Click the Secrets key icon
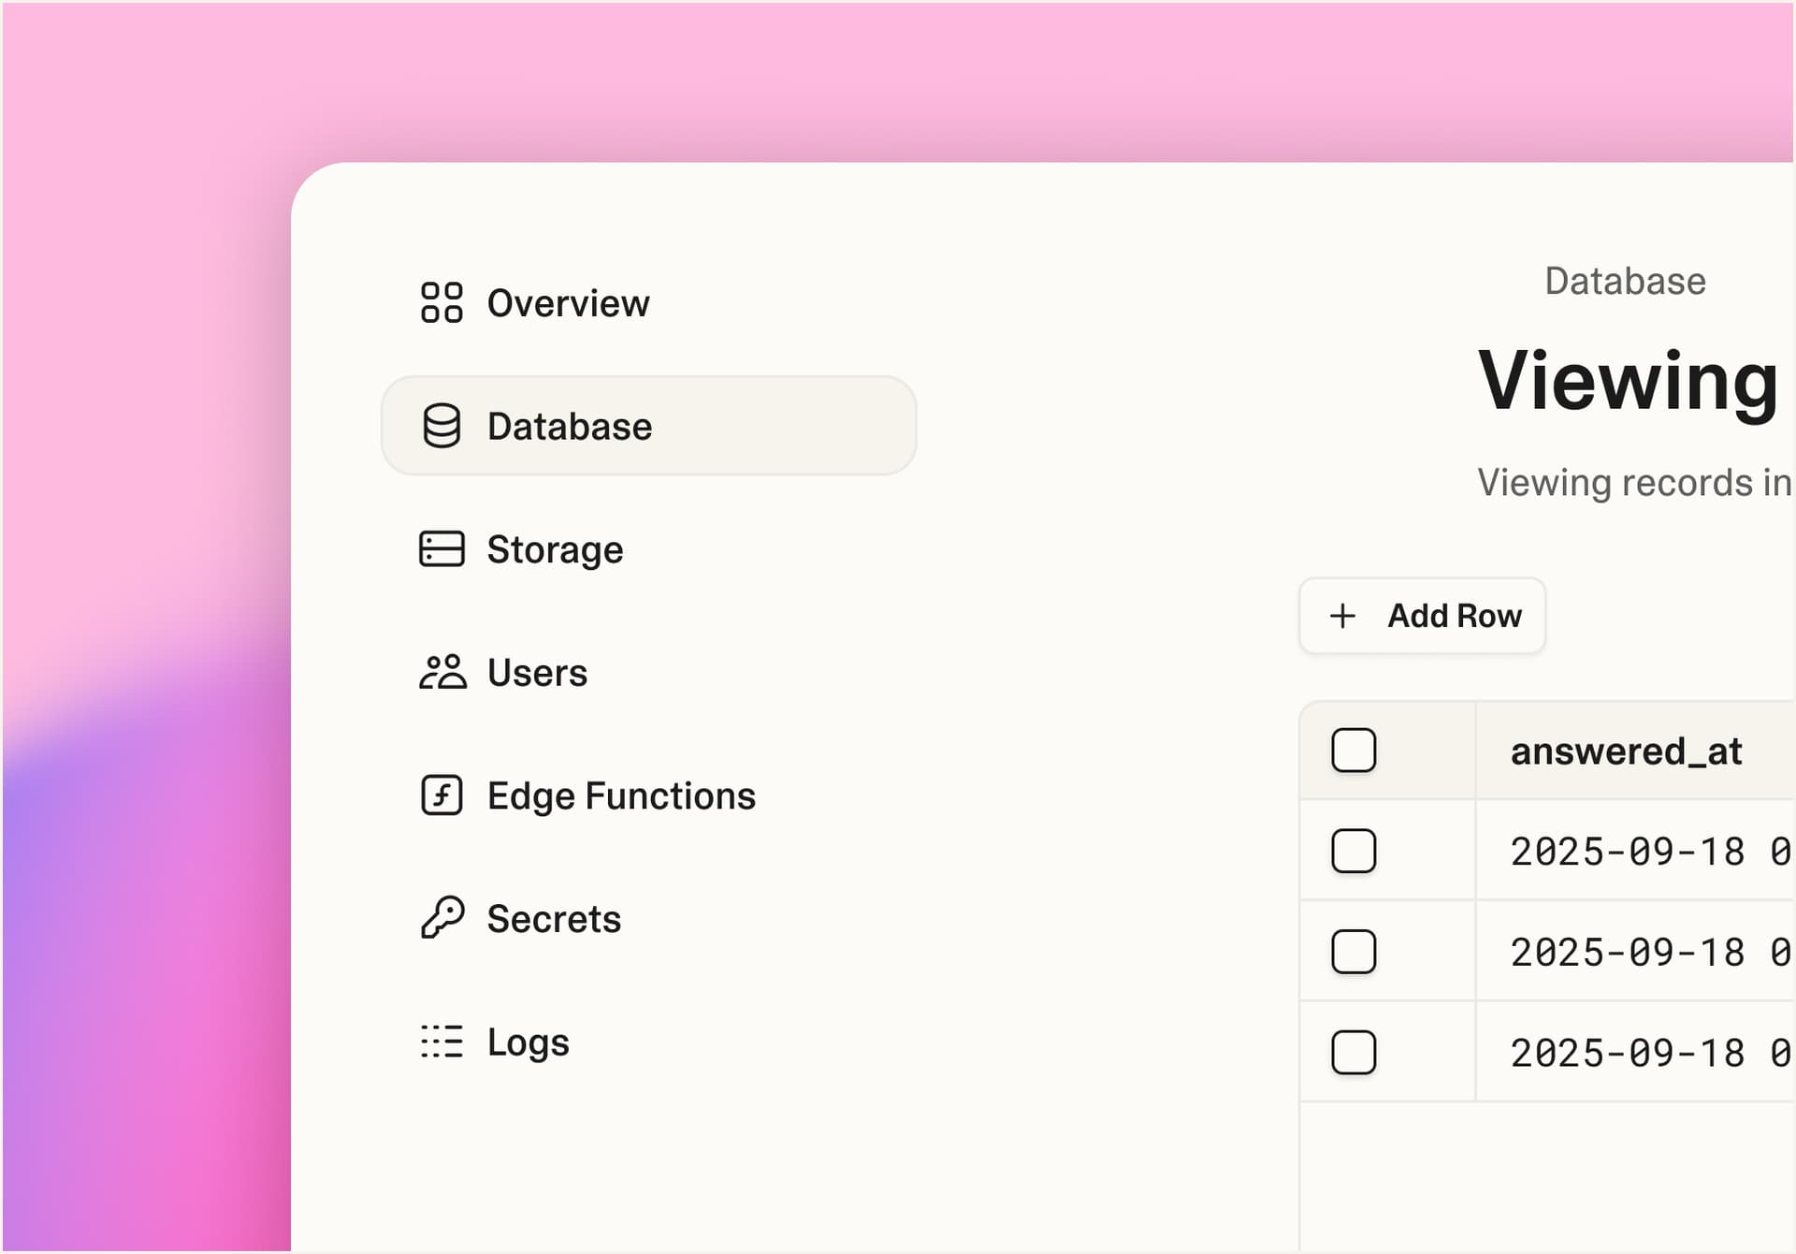Image resolution: width=1796 pixels, height=1254 pixels. pyautogui.click(x=442, y=918)
